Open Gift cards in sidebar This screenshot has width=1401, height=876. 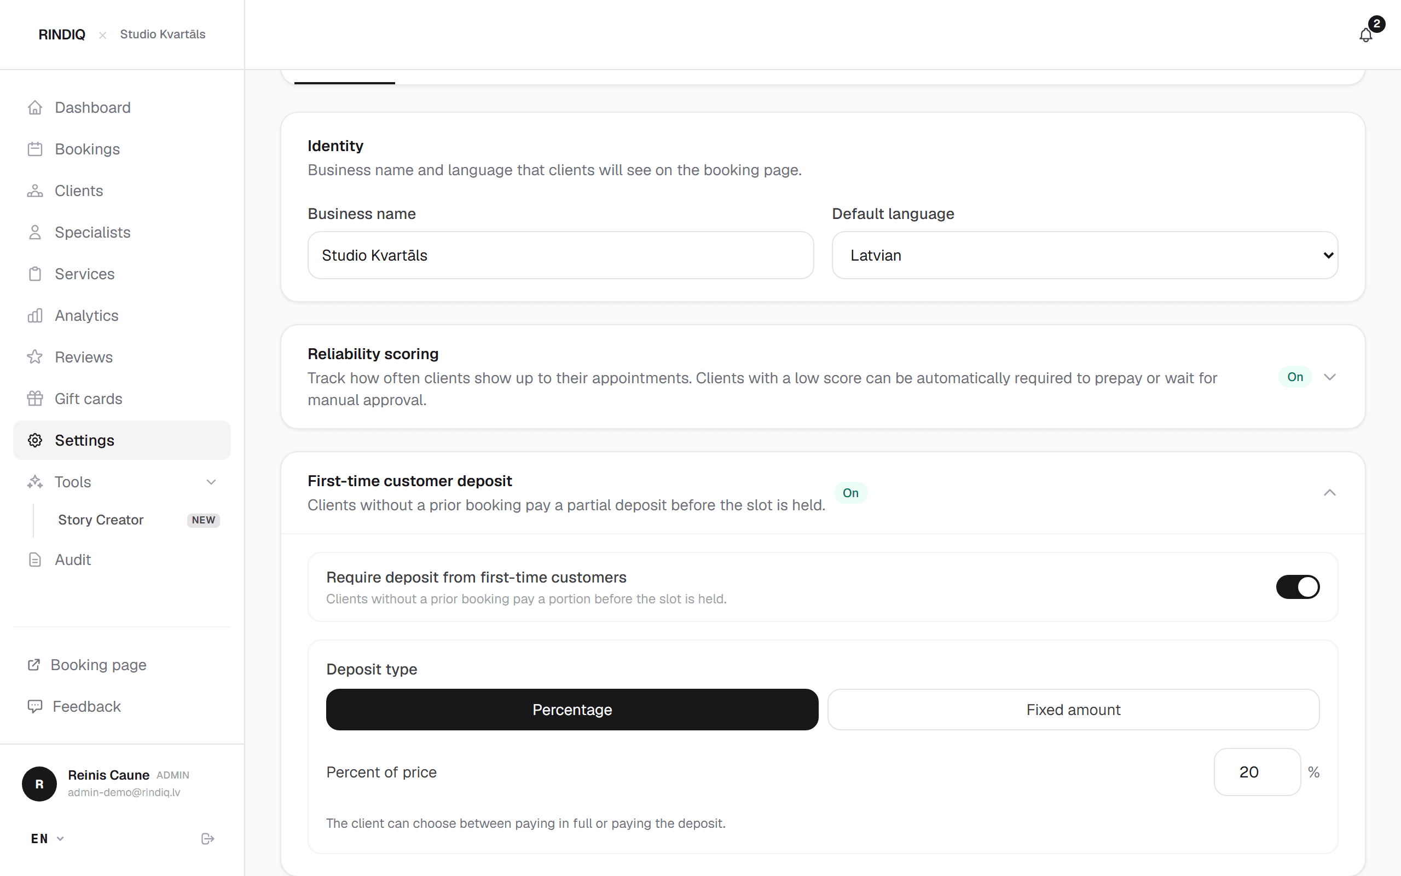[121, 399]
